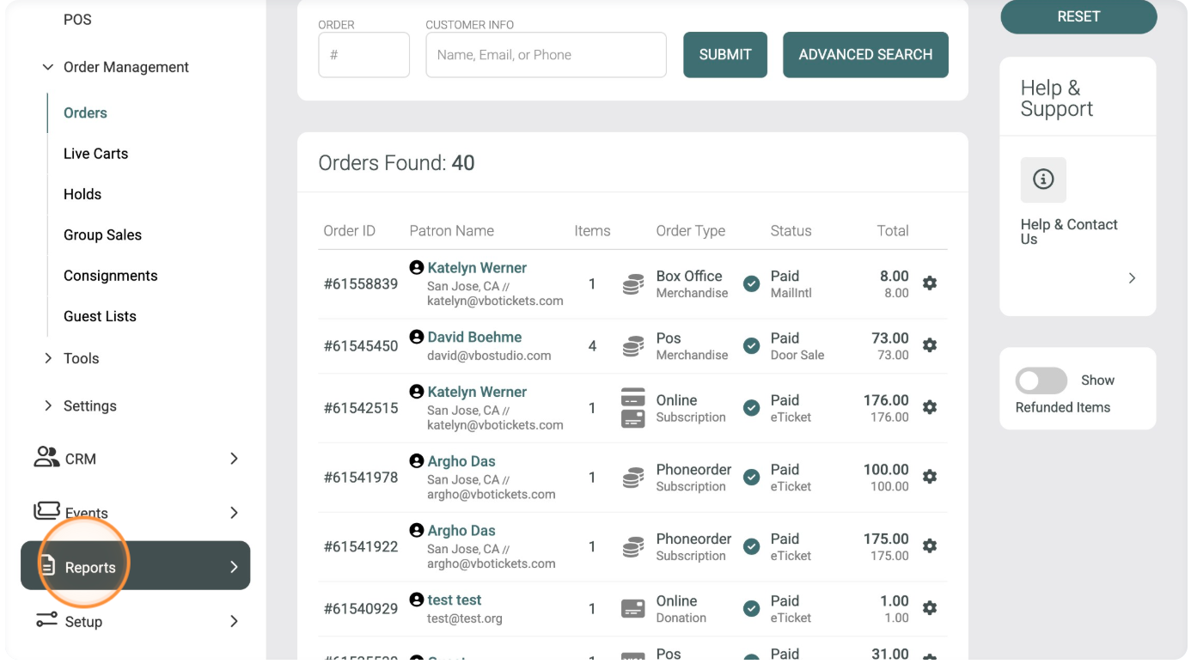Click coins icon in order #61558839 row
The width and height of the screenshot is (1191, 670).
pos(633,284)
